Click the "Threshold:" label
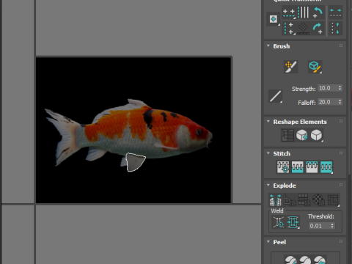352x264 pixels. point(321,216)
